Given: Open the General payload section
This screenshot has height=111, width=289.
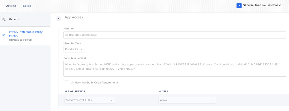Looking at the screenshot, I should click(x=25, y=19).
